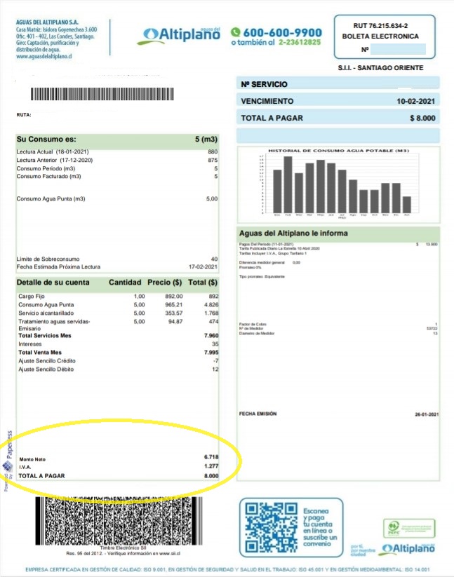Select the sewer service total 1.768
This screenshot has height=577, width=454.
pyautogui.click(x=211, y=313)
